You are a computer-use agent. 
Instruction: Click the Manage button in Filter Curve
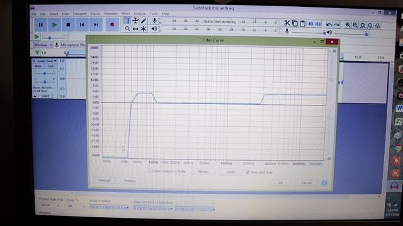(105, 180)
